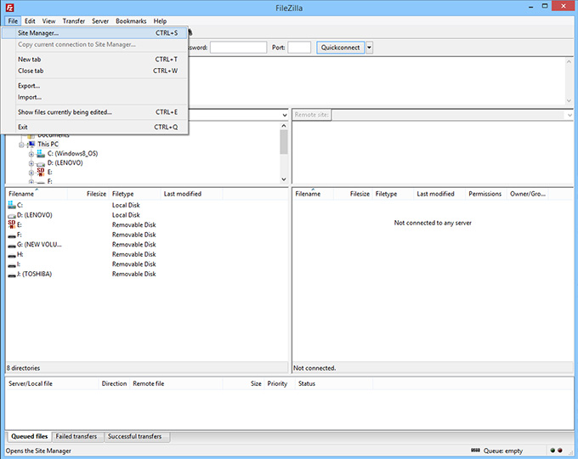Click the H: removable disk icon in list
Viewport: 578px width, 459px height.
coord(11,255)
